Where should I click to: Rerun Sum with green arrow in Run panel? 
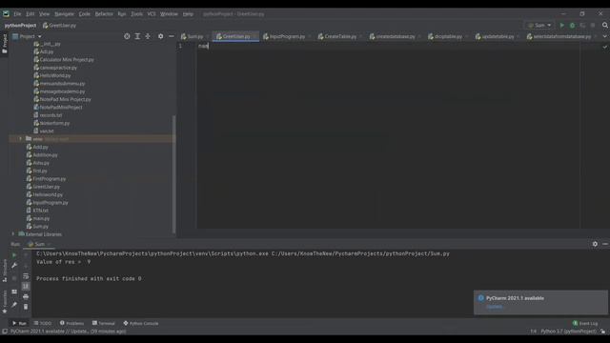pyautogui.click(x=14, y=255)
